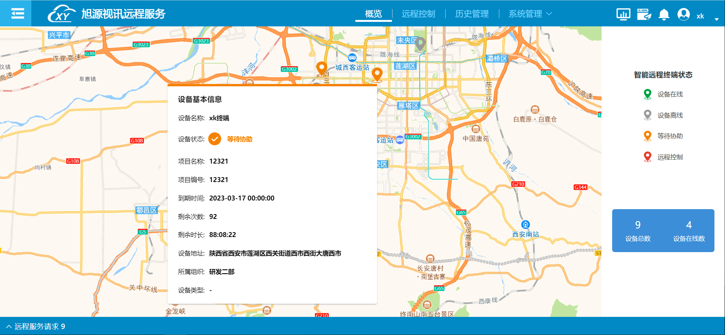This screenshot has height=335, width=725.
Task: Open the dashboard monitor screen icon
Action: click(x=623, y=14)
